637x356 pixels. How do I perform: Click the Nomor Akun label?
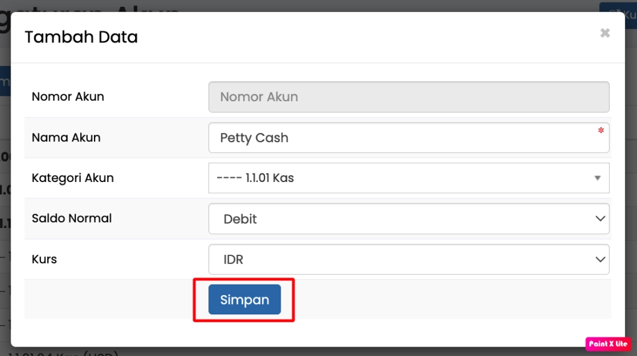pyautogui.click(x=68, y=97)
